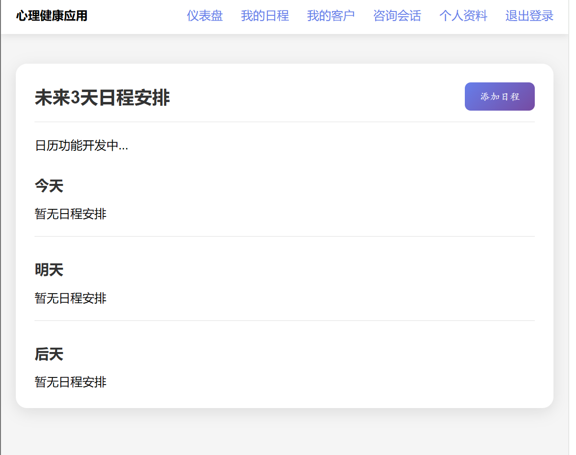576x455 pixels.
Task: Click the 心理健康应用 app title
Action: pyautogui.click(x=51, y=16)
